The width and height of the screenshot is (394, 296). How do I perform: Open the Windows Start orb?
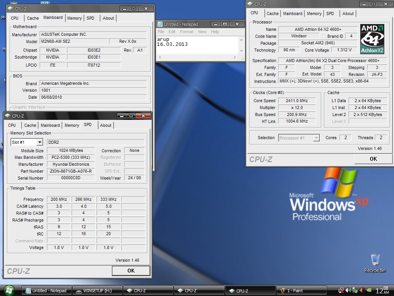click(8, 291)
